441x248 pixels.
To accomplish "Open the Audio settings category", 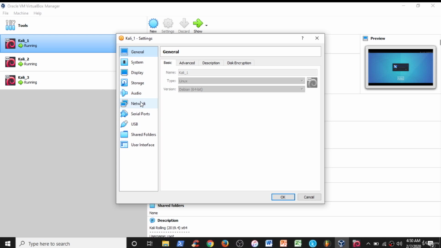I will coord(139,93).
